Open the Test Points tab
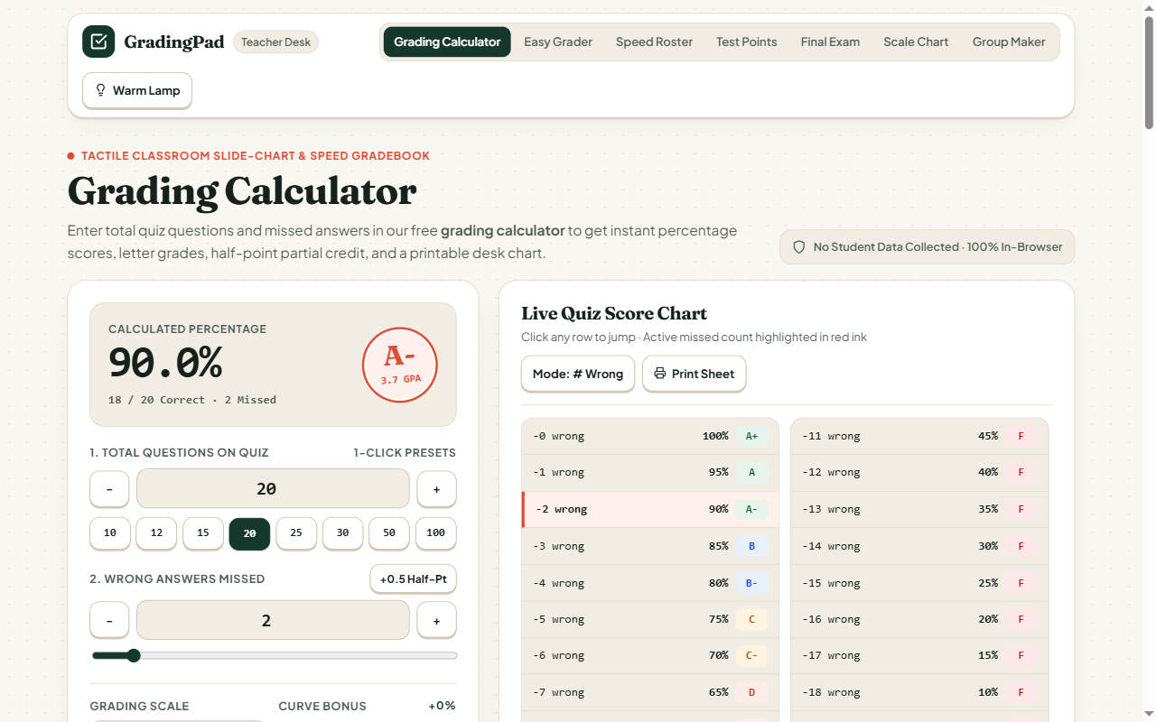1156x722 pixels. 747,42
